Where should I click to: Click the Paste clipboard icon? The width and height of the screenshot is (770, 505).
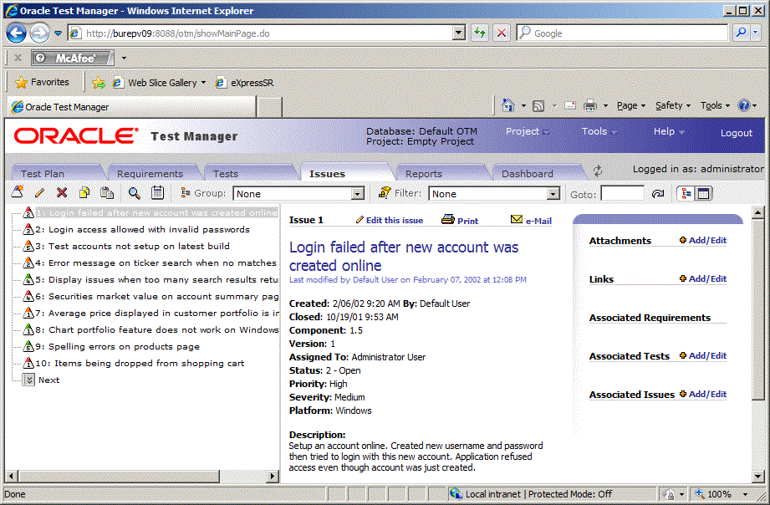(106, 192)
